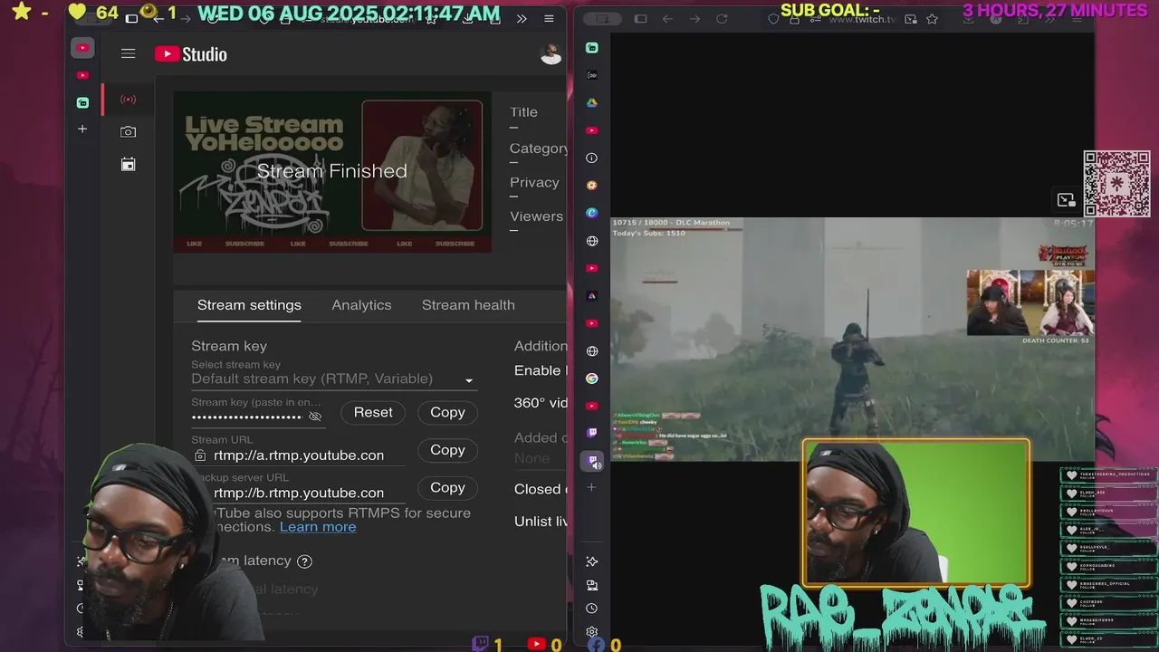Open settings gear in Twitch browser sidebar

pyautogui.click(x=592, y=632)
